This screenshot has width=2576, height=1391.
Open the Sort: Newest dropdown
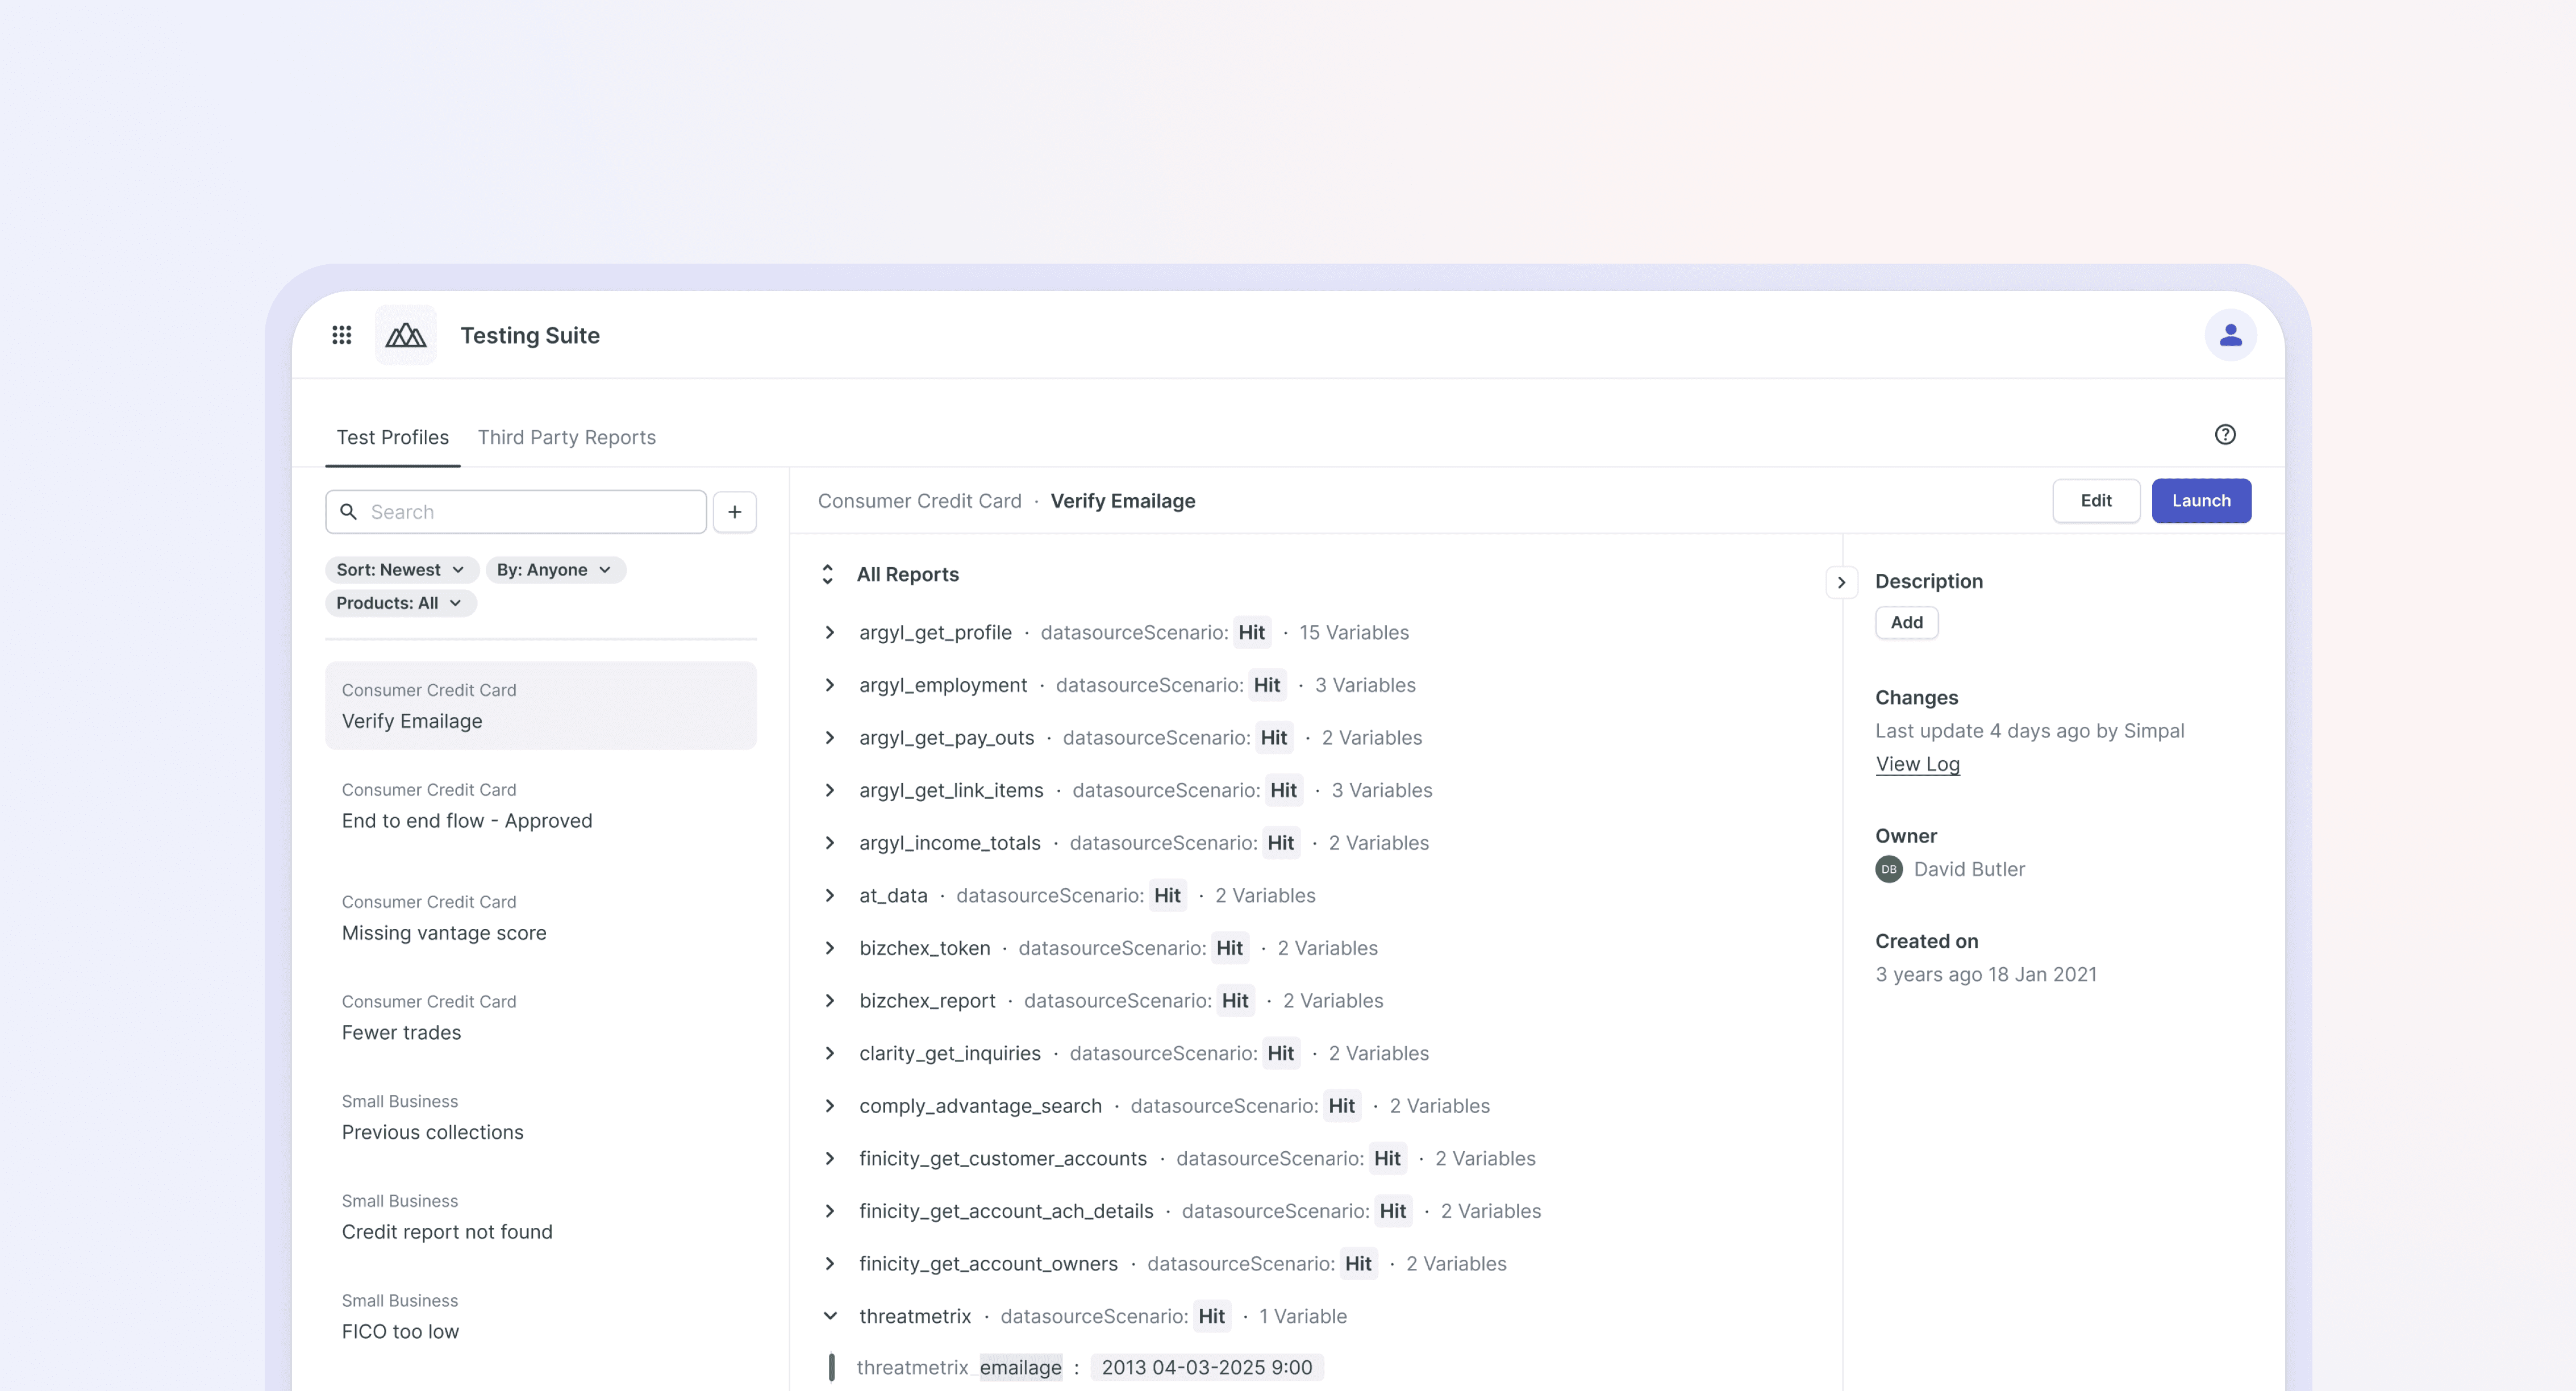tap(400, 570)
